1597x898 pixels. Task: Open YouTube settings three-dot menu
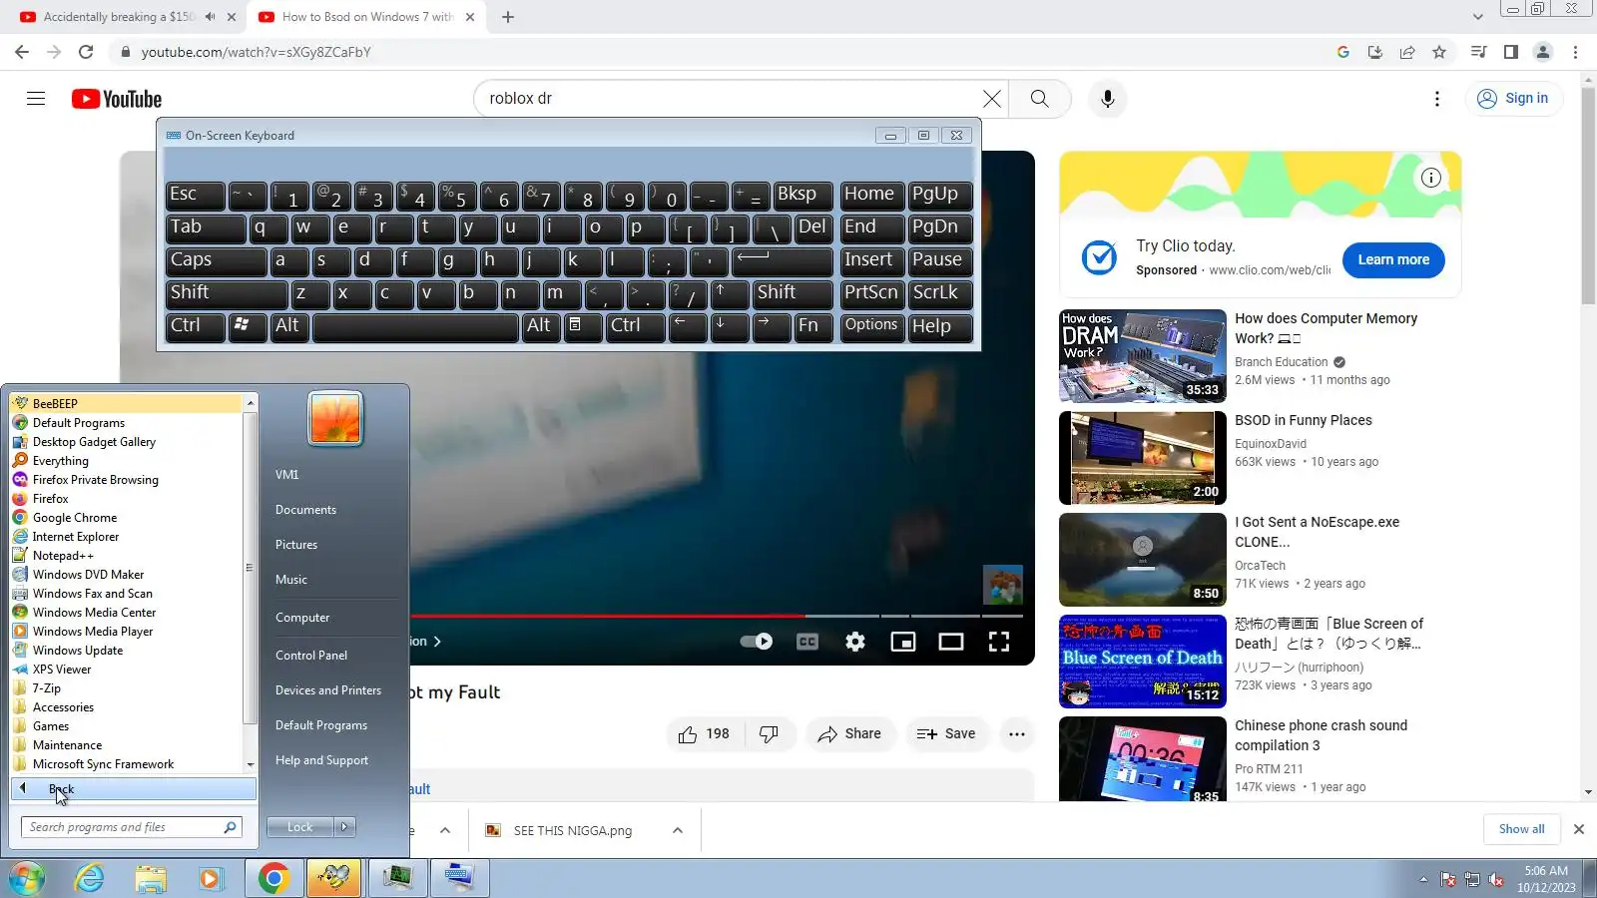point(1436,98)
